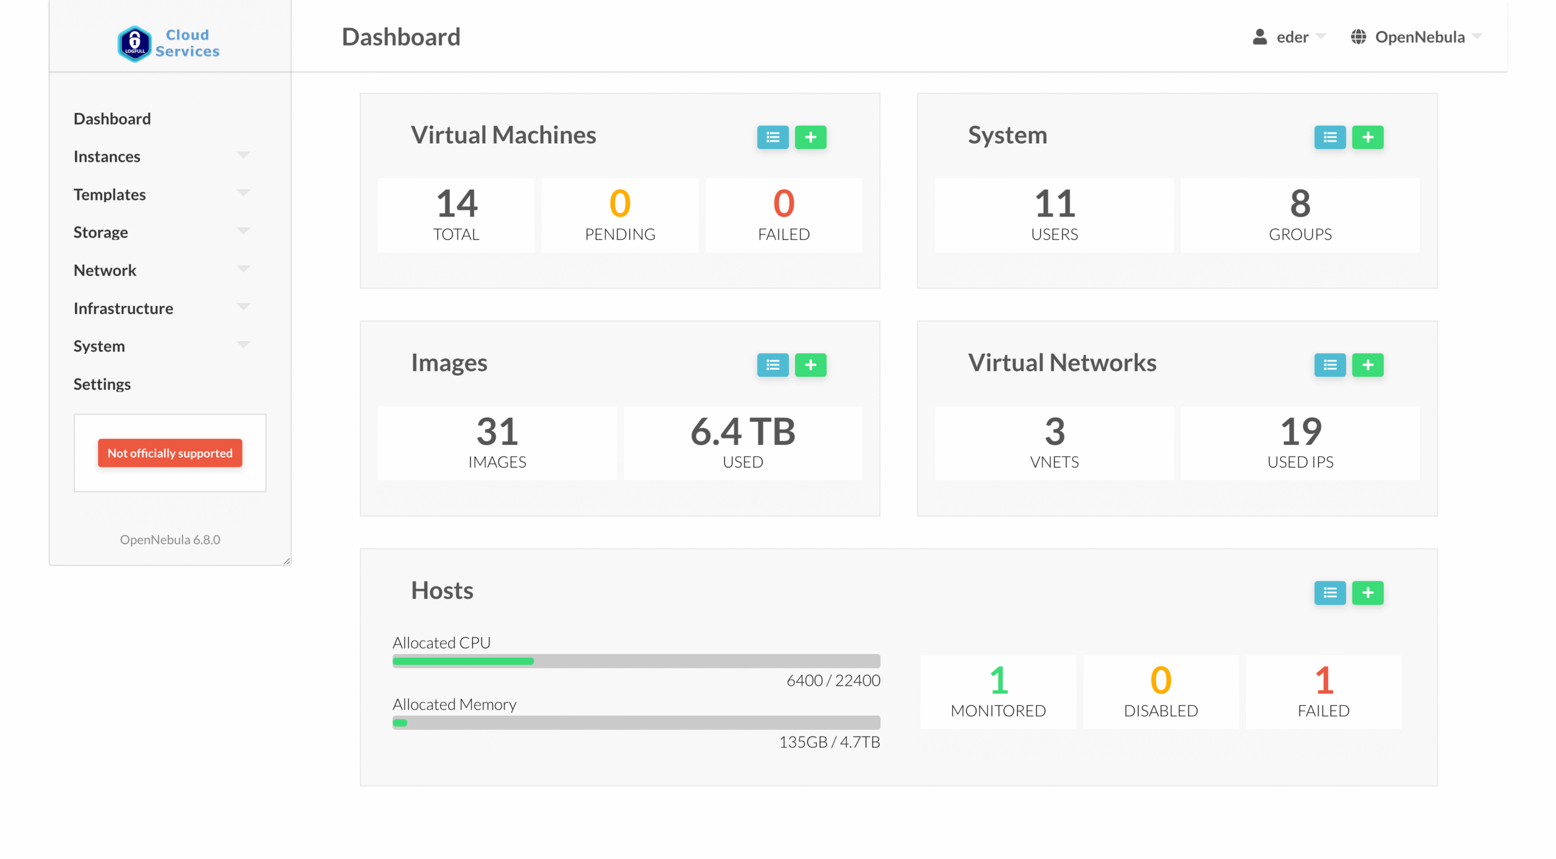Click the Not officially supported button
The width and height of the screenshot is (1556, 859).
170,453
